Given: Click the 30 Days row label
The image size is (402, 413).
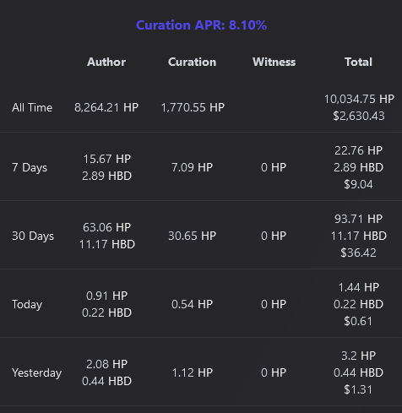Looking at the screenshot, I should pyautogui.click(x=33, y=236).
